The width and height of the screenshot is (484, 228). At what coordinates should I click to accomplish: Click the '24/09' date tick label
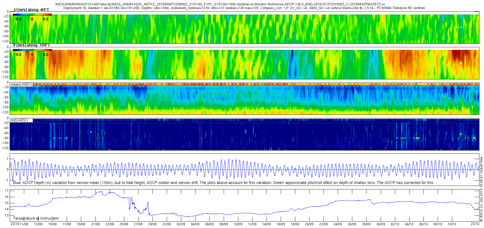[337, 224]
